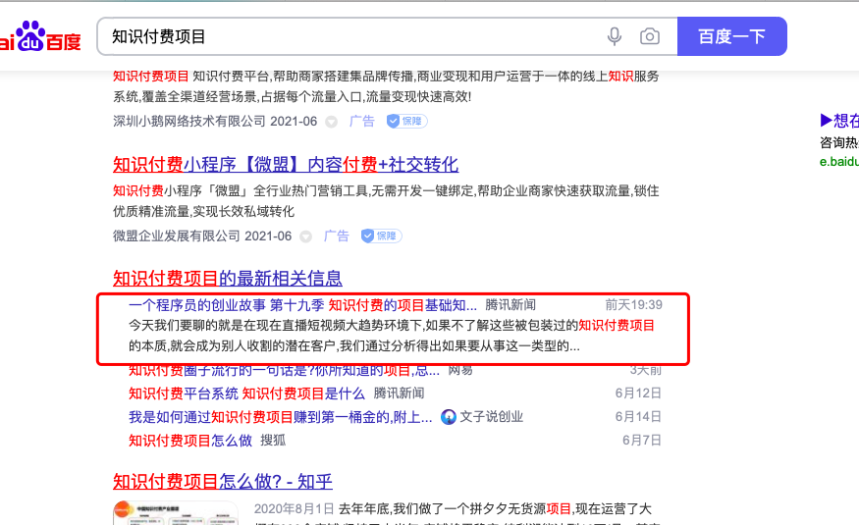The image size is (859, 525).
Task: Click the 6月7日 date text
Action: (x=641, y=441)
